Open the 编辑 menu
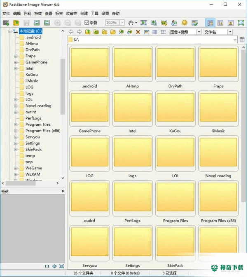Viewport: 248px width, 277px height. click(x=17, y=14)
